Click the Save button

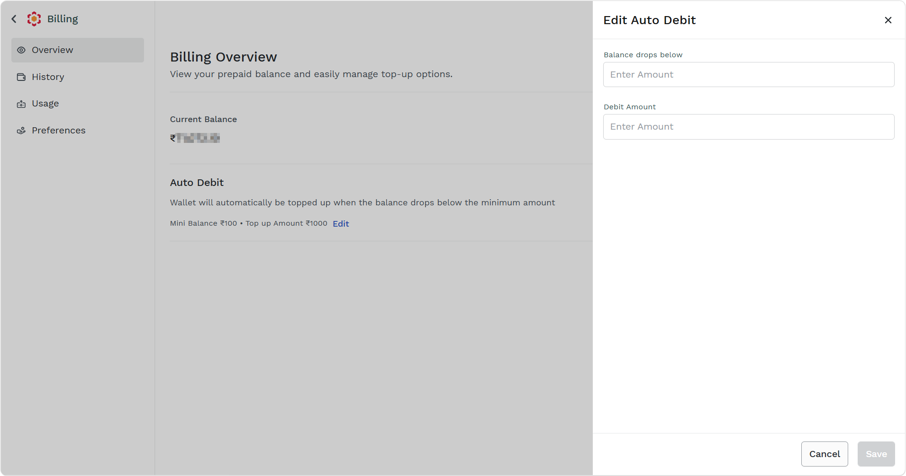(x=876, y=454)
